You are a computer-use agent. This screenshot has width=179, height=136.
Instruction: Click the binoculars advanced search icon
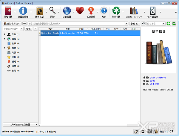24,24
